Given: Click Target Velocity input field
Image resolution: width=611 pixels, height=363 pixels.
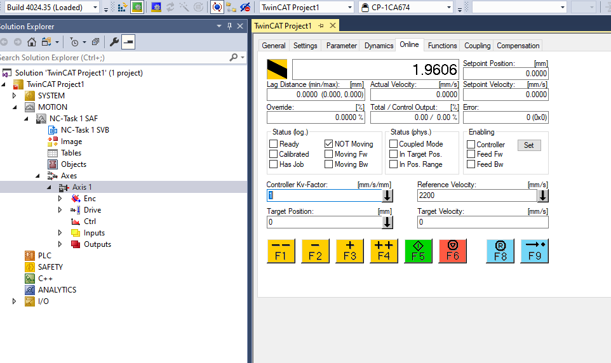Looking at the screenshot, I should coord(483,222).
